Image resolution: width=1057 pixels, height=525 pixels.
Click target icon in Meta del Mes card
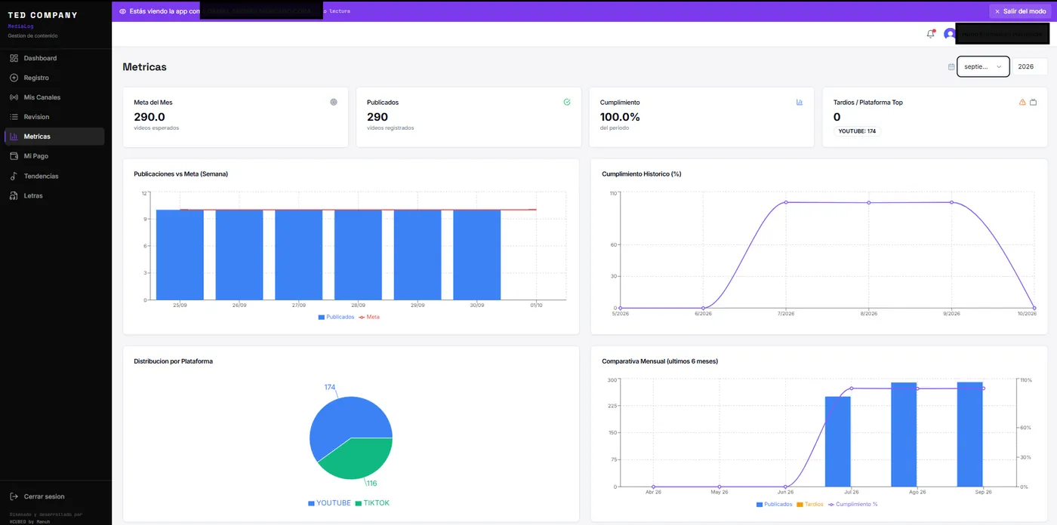click(334, 102)
